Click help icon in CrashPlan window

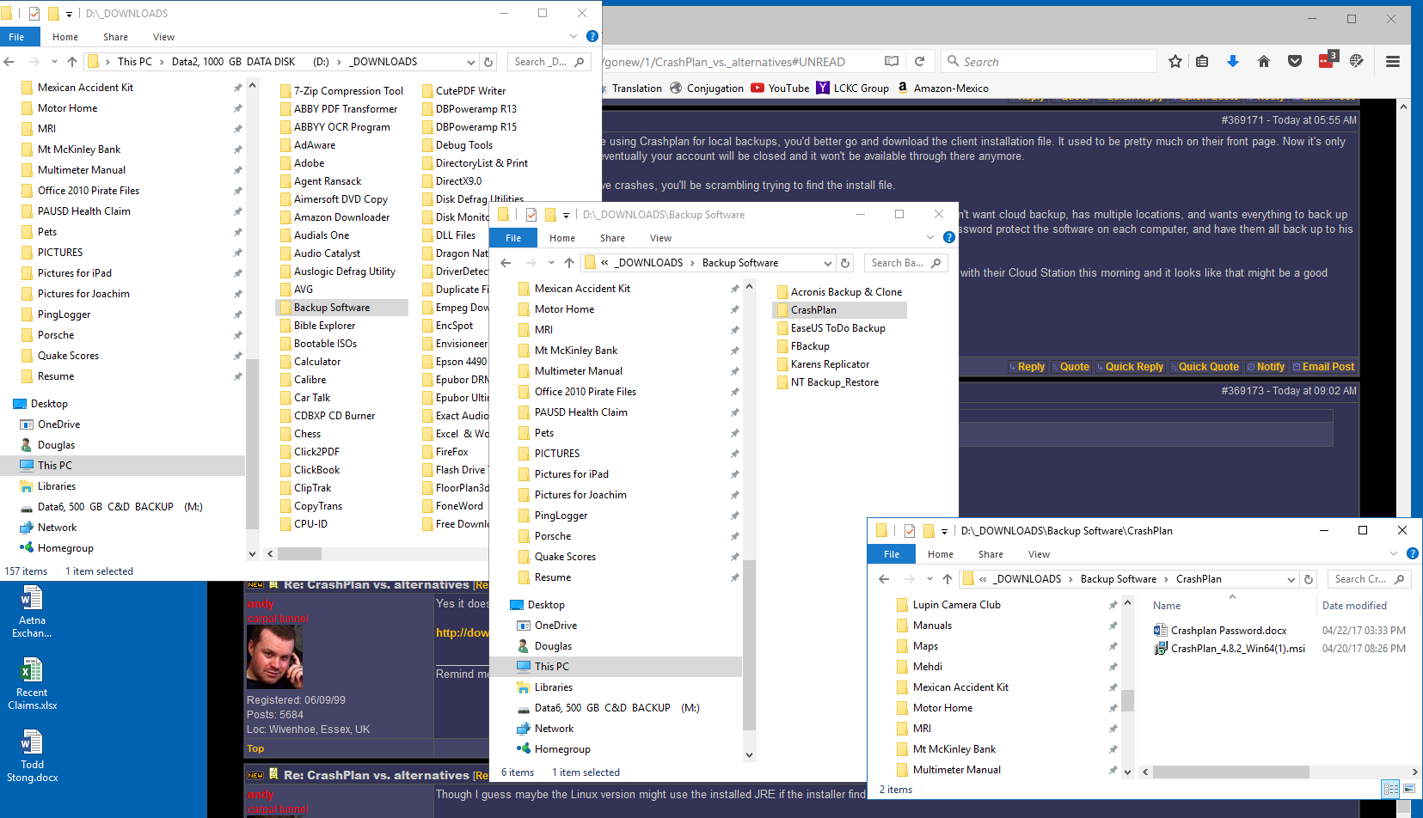click(x=1412, y=553)
